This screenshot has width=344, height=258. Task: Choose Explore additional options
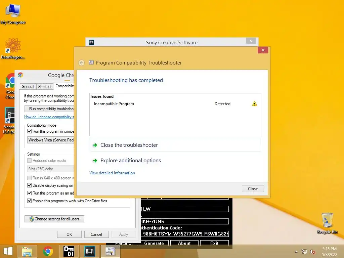[x=175, y=161]
